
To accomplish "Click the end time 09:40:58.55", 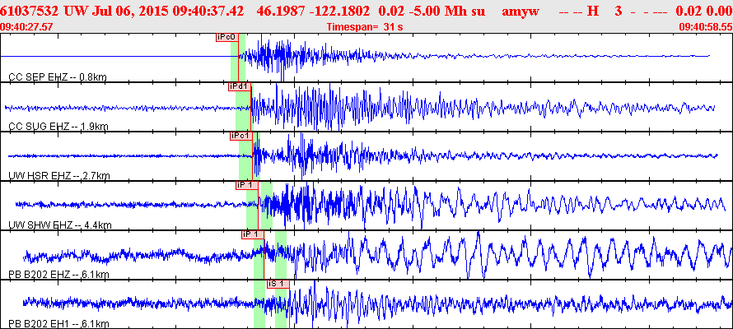I will tap(705, 27).
